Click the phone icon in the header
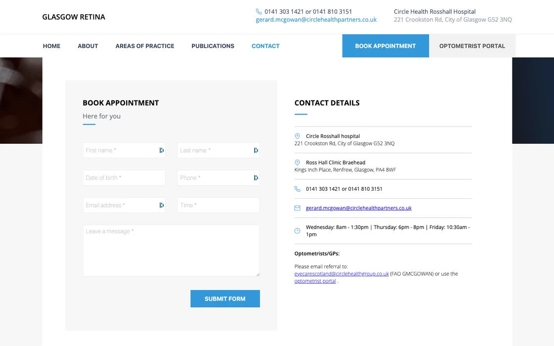Viewport: 554px width, 346px height. click(x=259, y=12)
